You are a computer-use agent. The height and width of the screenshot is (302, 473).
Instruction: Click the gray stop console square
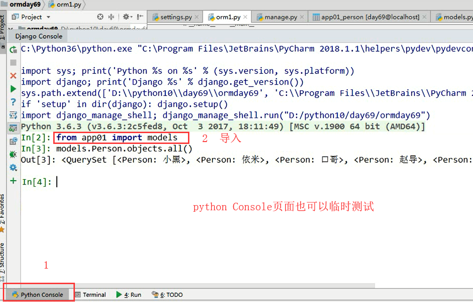click(13, 63)
